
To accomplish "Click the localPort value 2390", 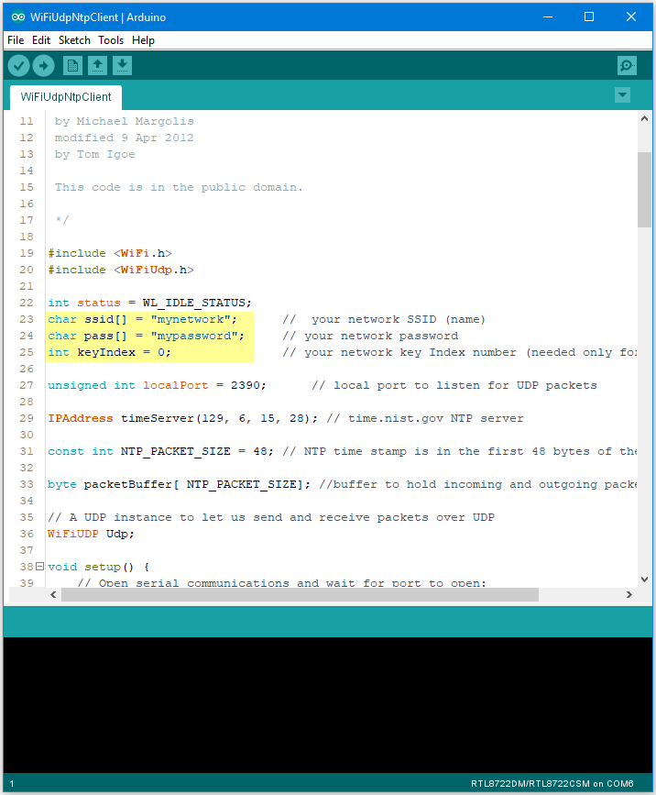I will (246, 385).
